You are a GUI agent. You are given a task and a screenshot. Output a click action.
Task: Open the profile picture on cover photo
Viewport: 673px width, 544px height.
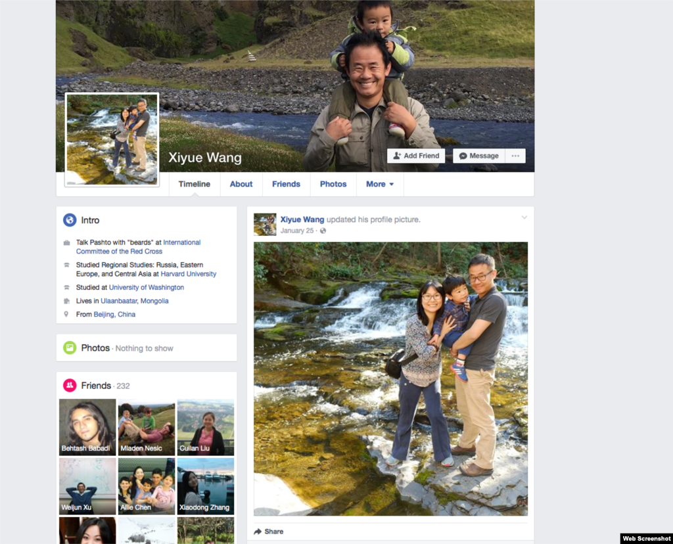click(112, 139)
